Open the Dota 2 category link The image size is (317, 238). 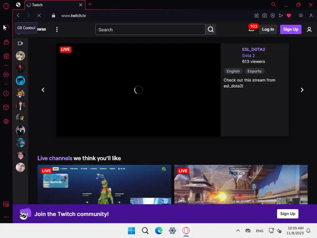point(249,55)
